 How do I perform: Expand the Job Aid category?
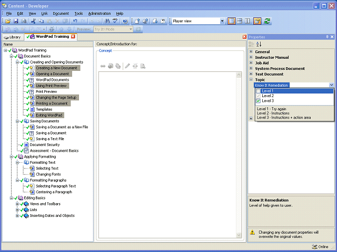pos(251,62)
